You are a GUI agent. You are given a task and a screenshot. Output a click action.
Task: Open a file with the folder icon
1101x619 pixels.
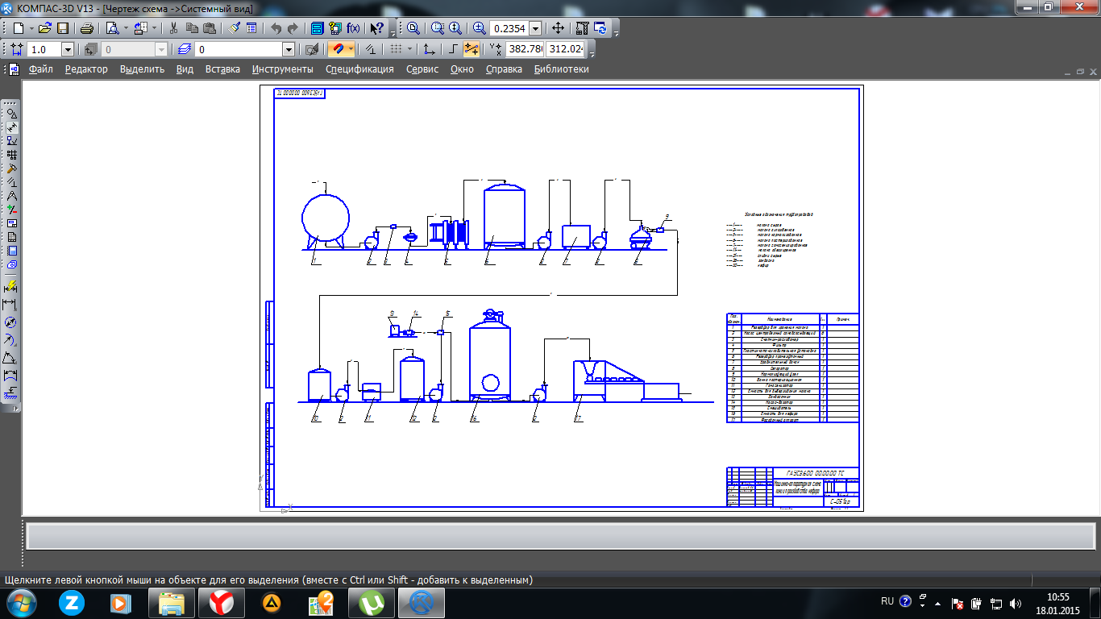coord(45,28)
